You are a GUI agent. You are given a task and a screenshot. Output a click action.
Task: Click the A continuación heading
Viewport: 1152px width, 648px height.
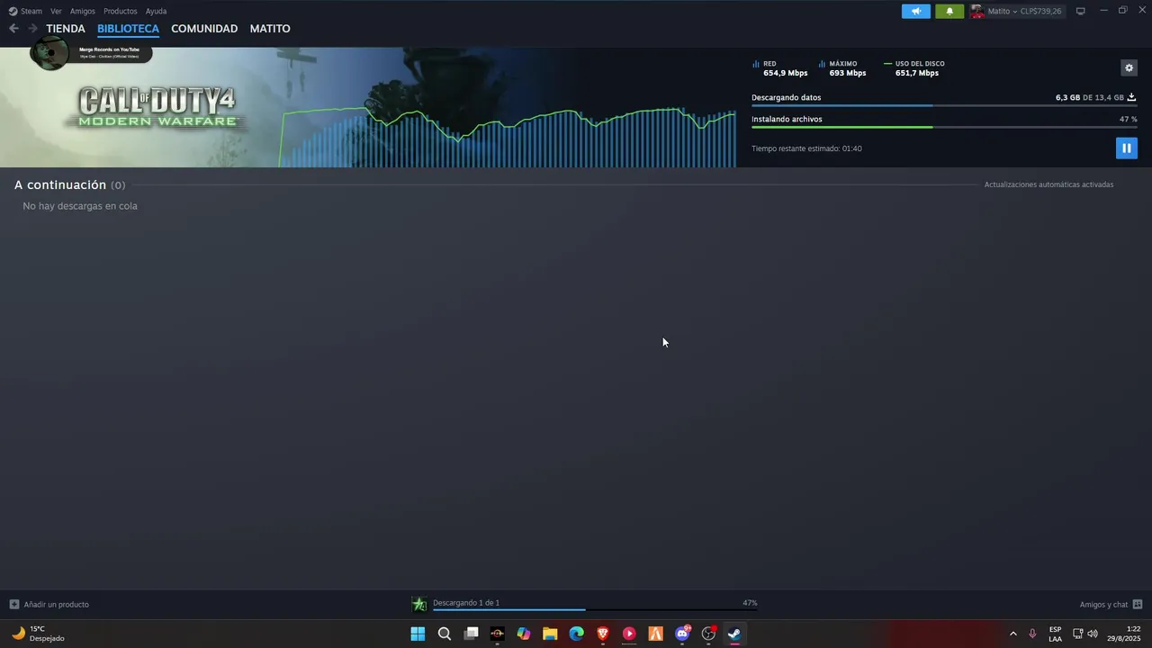[60, 184]
